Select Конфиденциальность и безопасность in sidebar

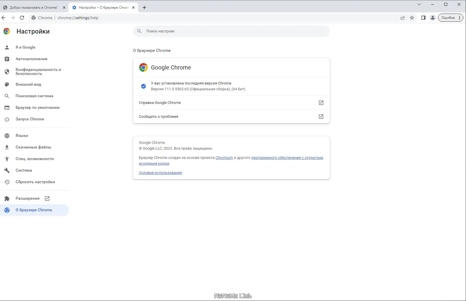(38, 72)
